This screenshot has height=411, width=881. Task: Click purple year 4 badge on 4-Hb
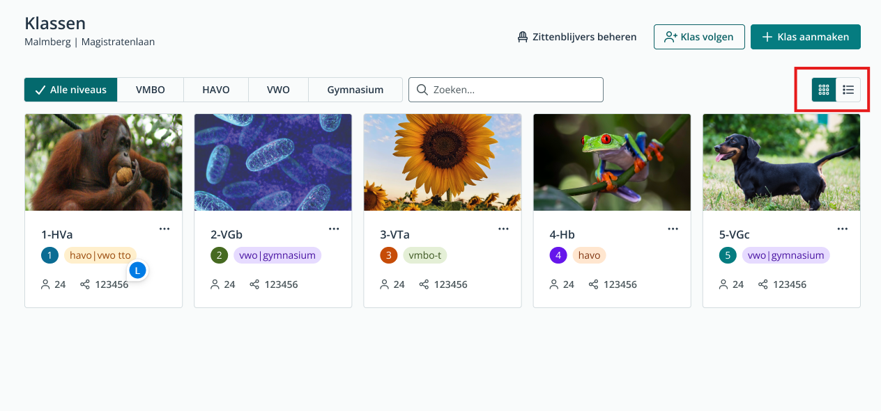[x=558, y=255]
